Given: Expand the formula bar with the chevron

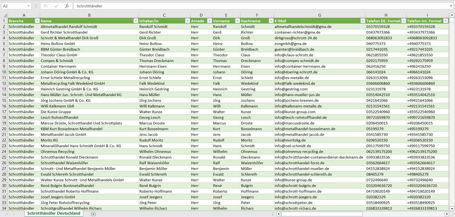Looking at the screenshot, I should click(x=452, y=6).
